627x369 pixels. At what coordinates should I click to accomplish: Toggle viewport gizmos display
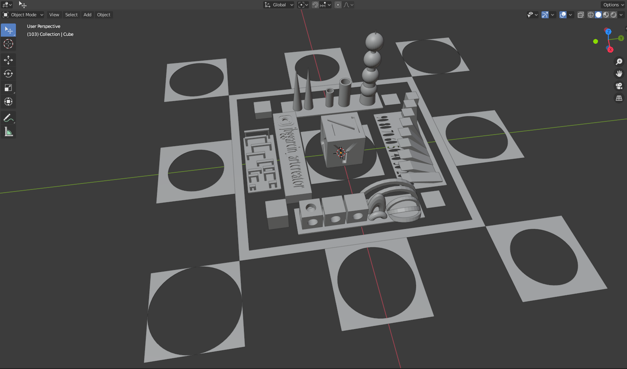(x=545, y=15)
